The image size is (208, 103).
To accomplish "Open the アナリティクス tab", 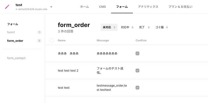I will pos(148,7).
